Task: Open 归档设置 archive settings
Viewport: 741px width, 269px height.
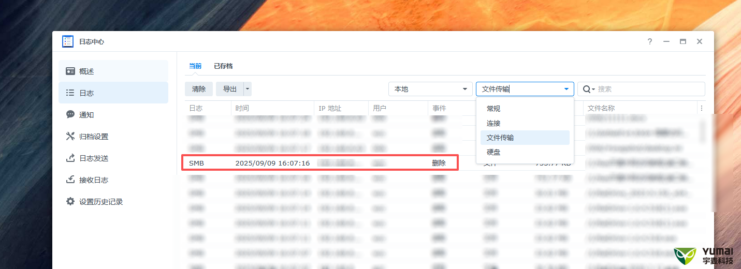Action: point(113,137)
